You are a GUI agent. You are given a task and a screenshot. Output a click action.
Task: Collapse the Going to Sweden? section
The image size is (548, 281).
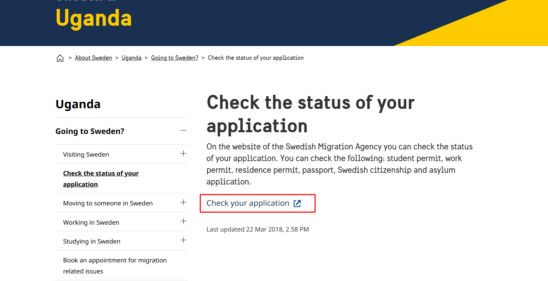point(183,131)
